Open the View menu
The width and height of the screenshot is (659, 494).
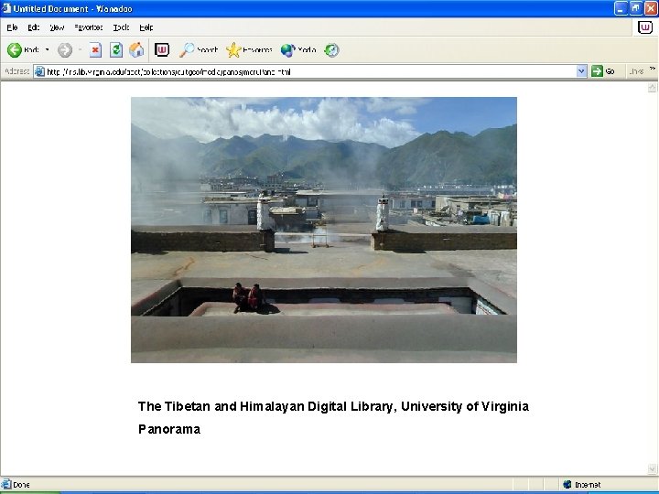tap(57, 27)
